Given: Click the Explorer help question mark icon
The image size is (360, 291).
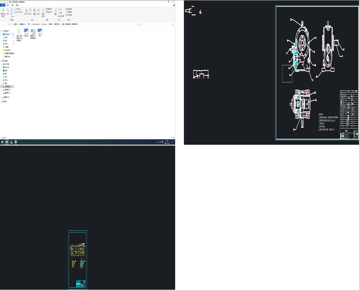Looking at the screenshot, I should point(174,5).
